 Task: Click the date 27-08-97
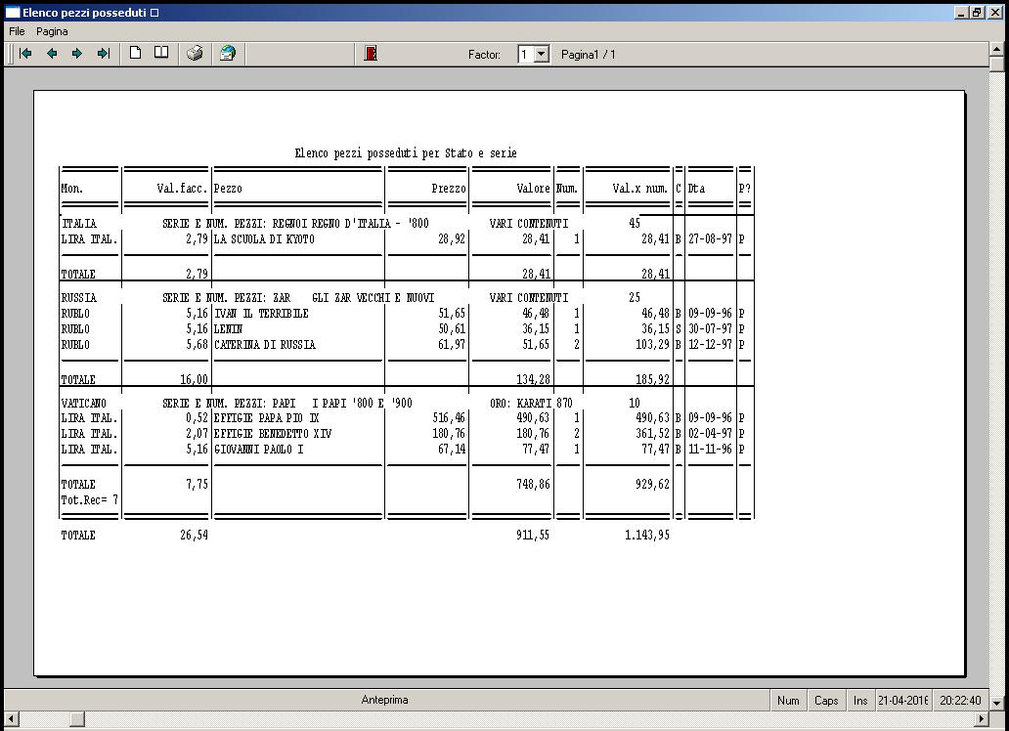click(x=711, y=239)
